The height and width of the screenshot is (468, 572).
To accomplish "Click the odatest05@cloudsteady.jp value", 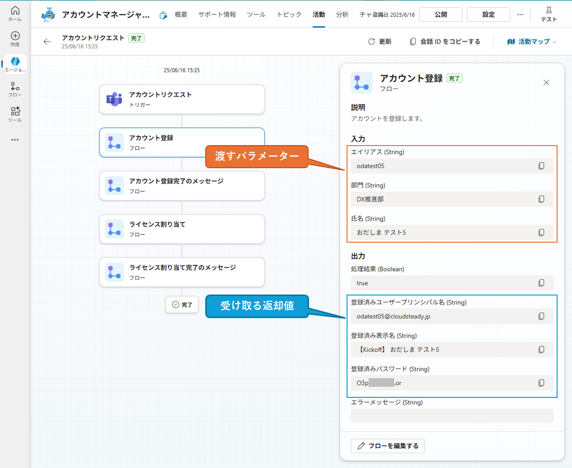I will coord(394,316).
